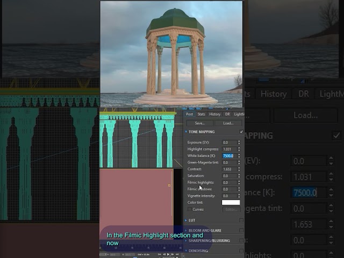Click the 'Color tint:' label

[195, 202]
